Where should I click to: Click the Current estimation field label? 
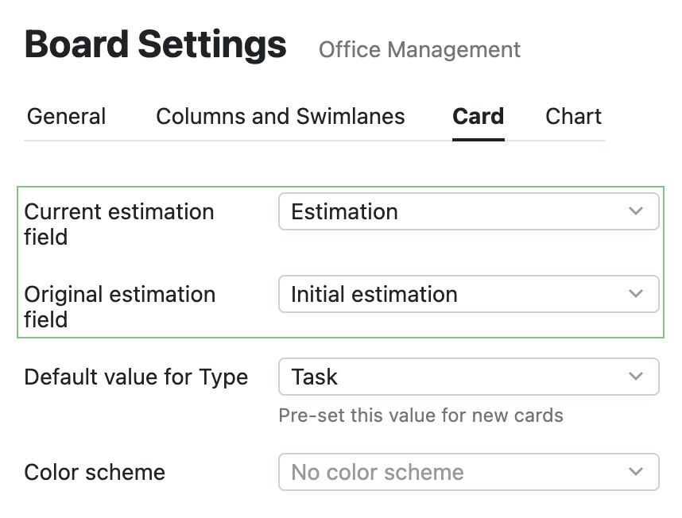tap(119, 224)
